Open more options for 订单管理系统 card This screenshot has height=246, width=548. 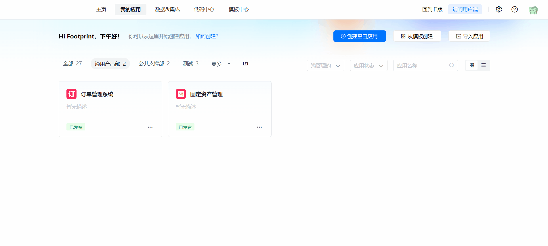coord(150,127)
